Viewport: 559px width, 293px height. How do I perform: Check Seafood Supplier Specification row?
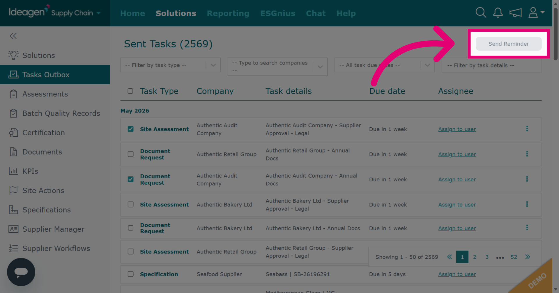pyautogui.click(x=130, y=274)
